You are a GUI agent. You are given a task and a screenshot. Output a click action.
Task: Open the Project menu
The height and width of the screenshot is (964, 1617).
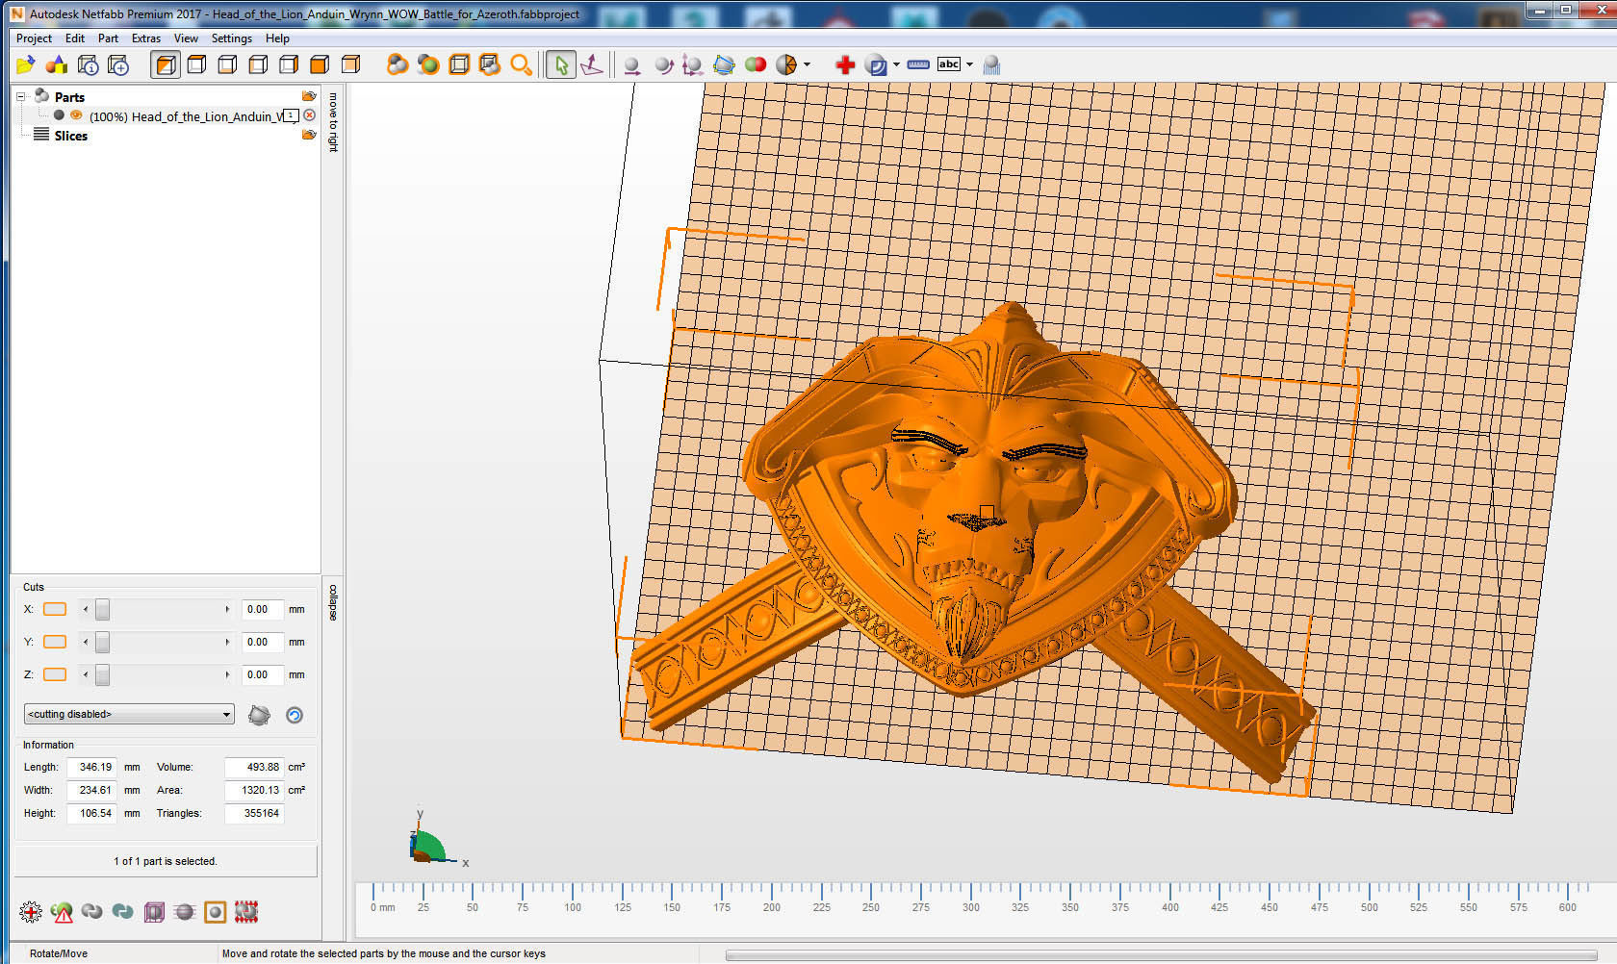34,38
